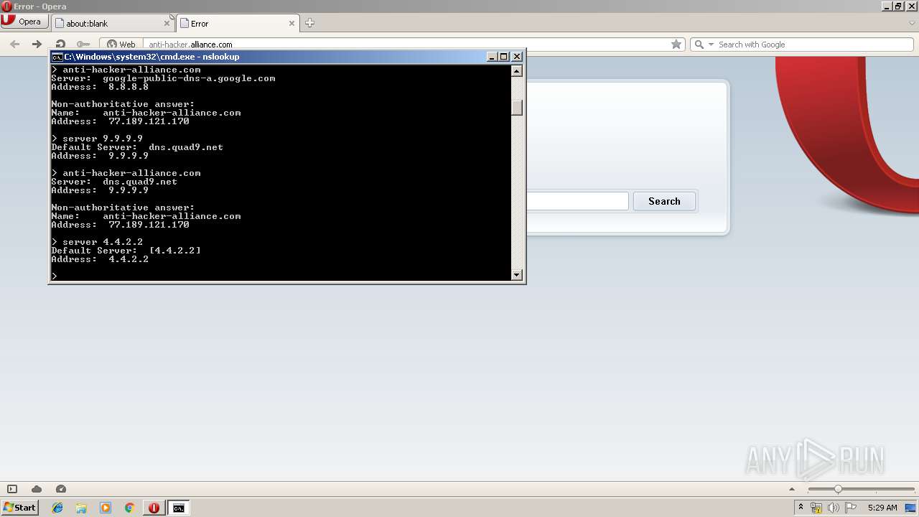919x517 pixels.
Task: Click the Opera Link cloud icon
Action: click(x=37, y=489)
